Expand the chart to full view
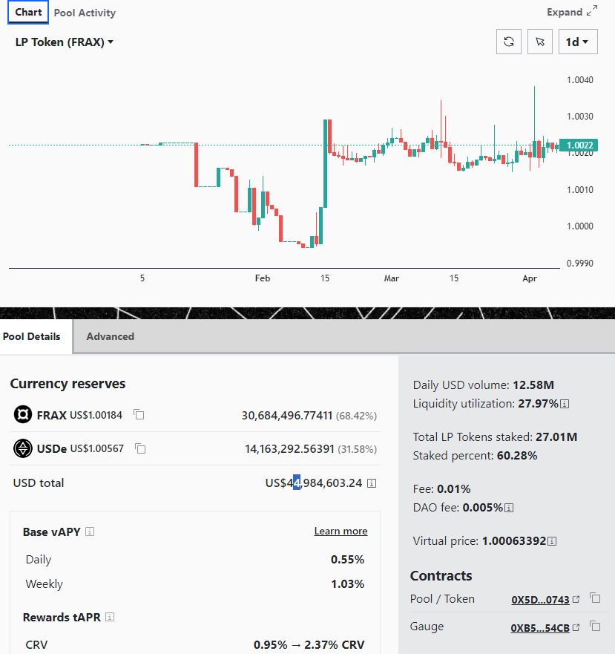This screenshot has height=654, width=615. [x=572, y=12]
